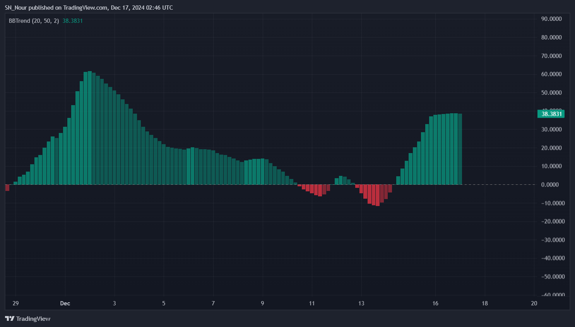Click date 16 on the time axis

point(435,303)
